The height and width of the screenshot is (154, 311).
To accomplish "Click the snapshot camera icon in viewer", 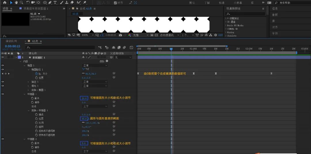I will tap(120, 35).
